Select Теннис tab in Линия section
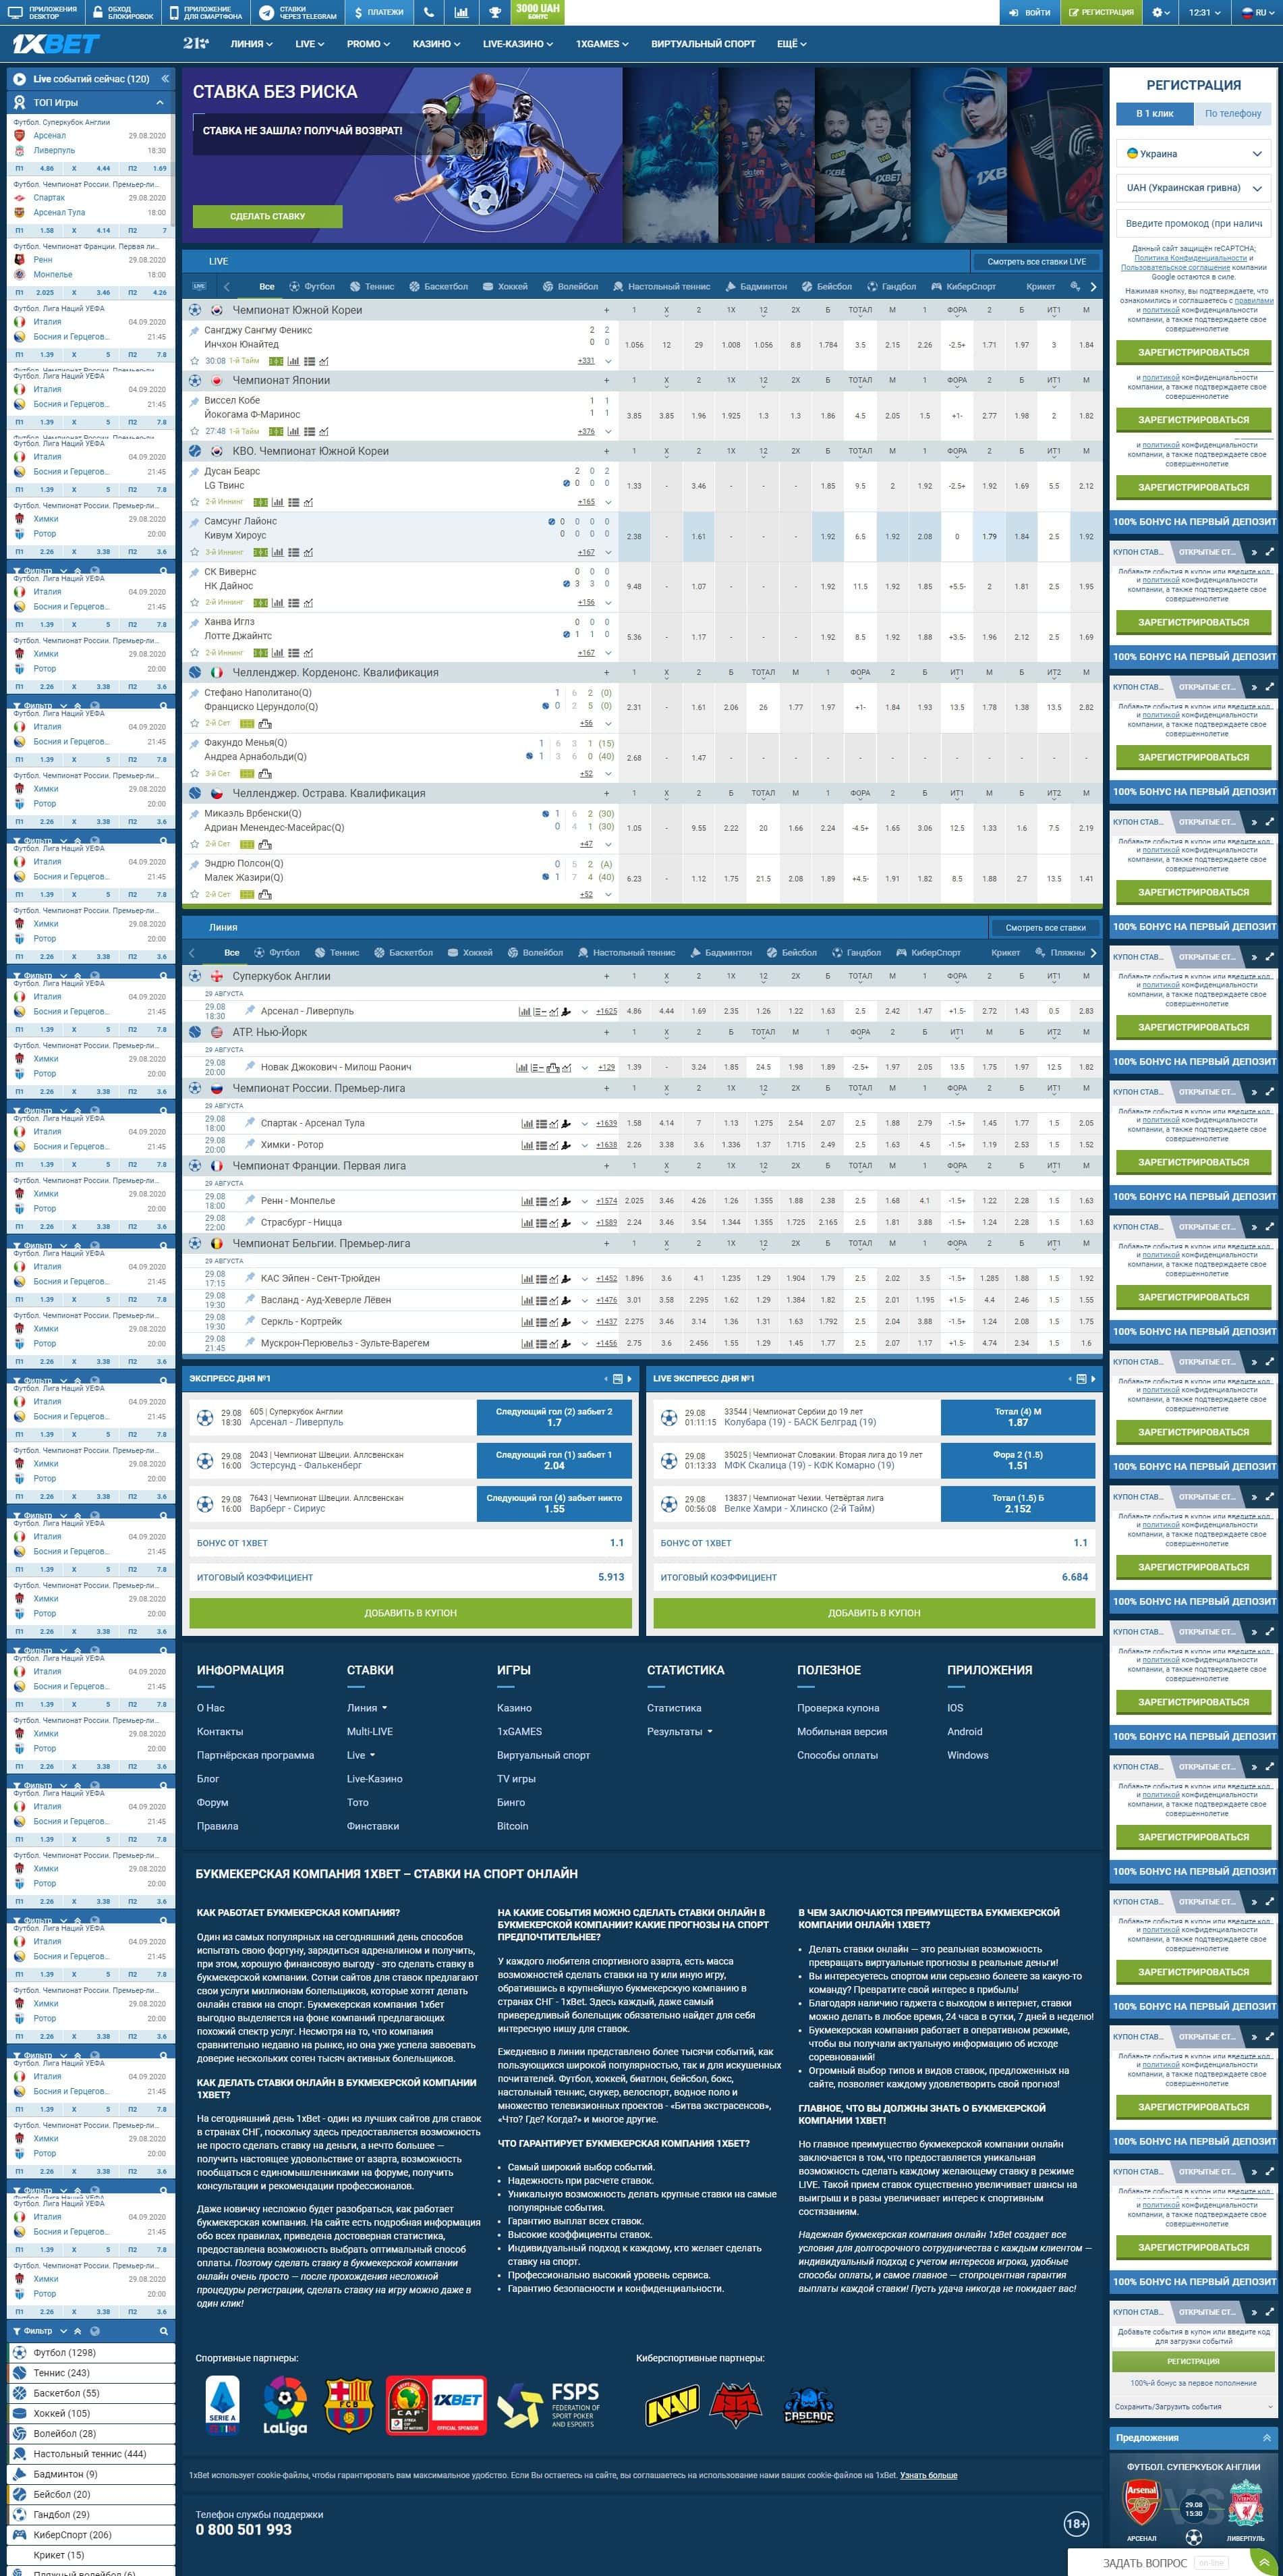Viewport: 1283px width, 2576px height. (337, 952)
